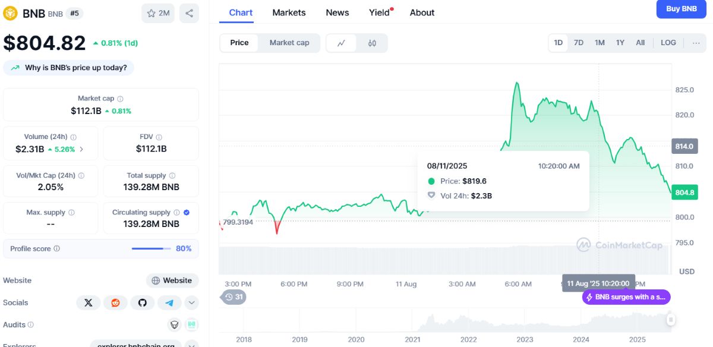Select the 1D time range
Viewport: 713px width, 347px height.
point(559,43)
